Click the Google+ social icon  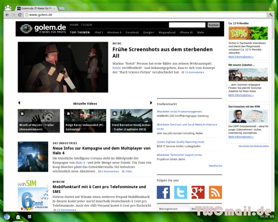(198, 192)
